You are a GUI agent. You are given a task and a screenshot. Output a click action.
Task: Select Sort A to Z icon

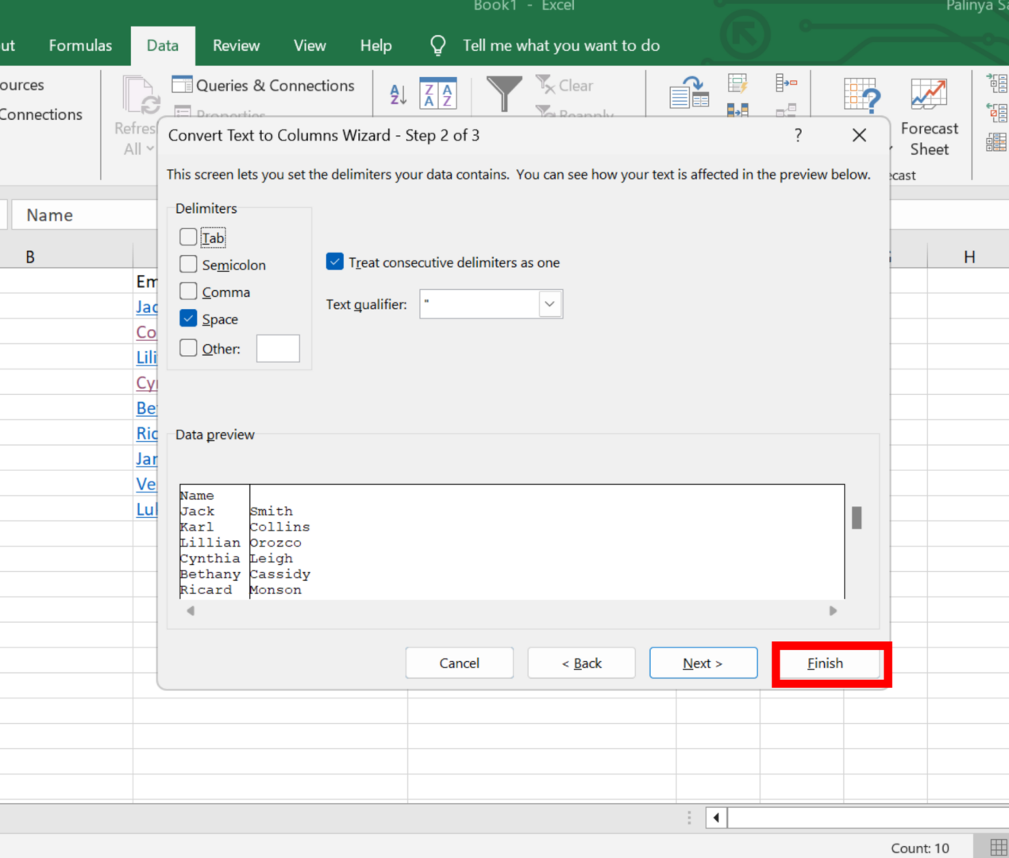tap(398, 94)
